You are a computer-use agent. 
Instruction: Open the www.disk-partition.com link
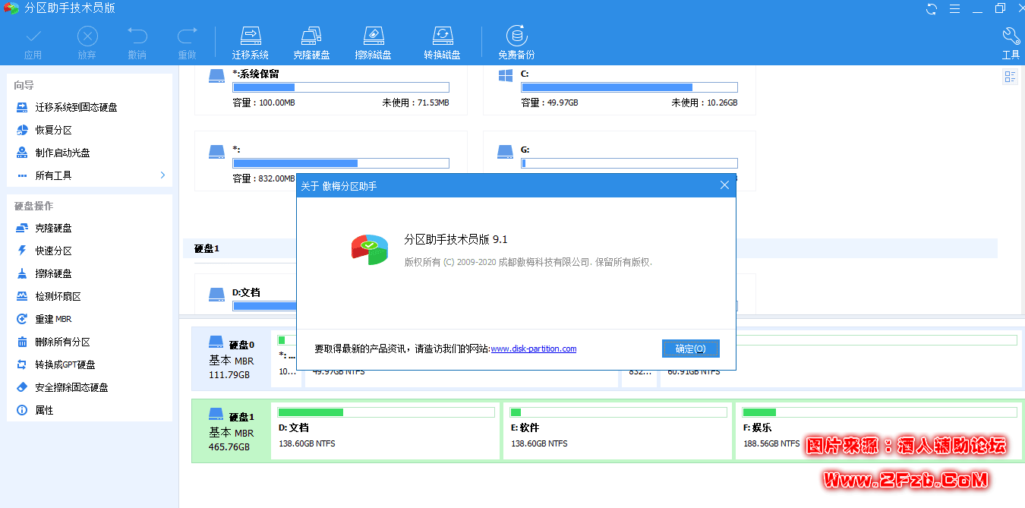(533, 349)
